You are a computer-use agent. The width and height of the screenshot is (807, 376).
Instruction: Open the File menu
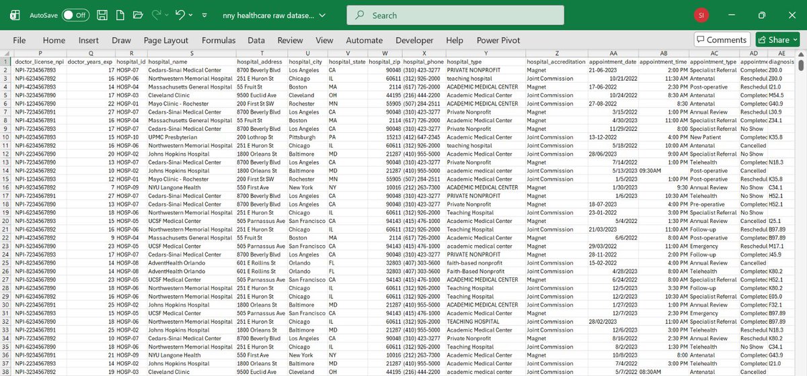point(20,40)
